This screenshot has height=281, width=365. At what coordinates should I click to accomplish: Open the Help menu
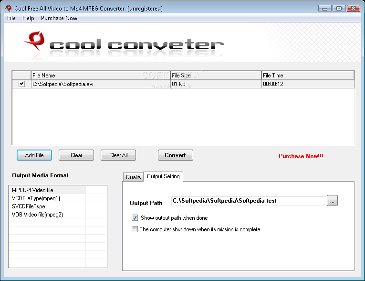point(28,18)
